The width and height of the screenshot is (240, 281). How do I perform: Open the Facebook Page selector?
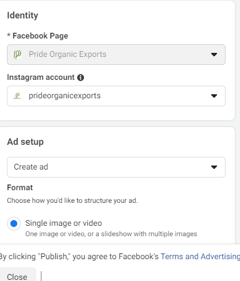pos(116,55)
